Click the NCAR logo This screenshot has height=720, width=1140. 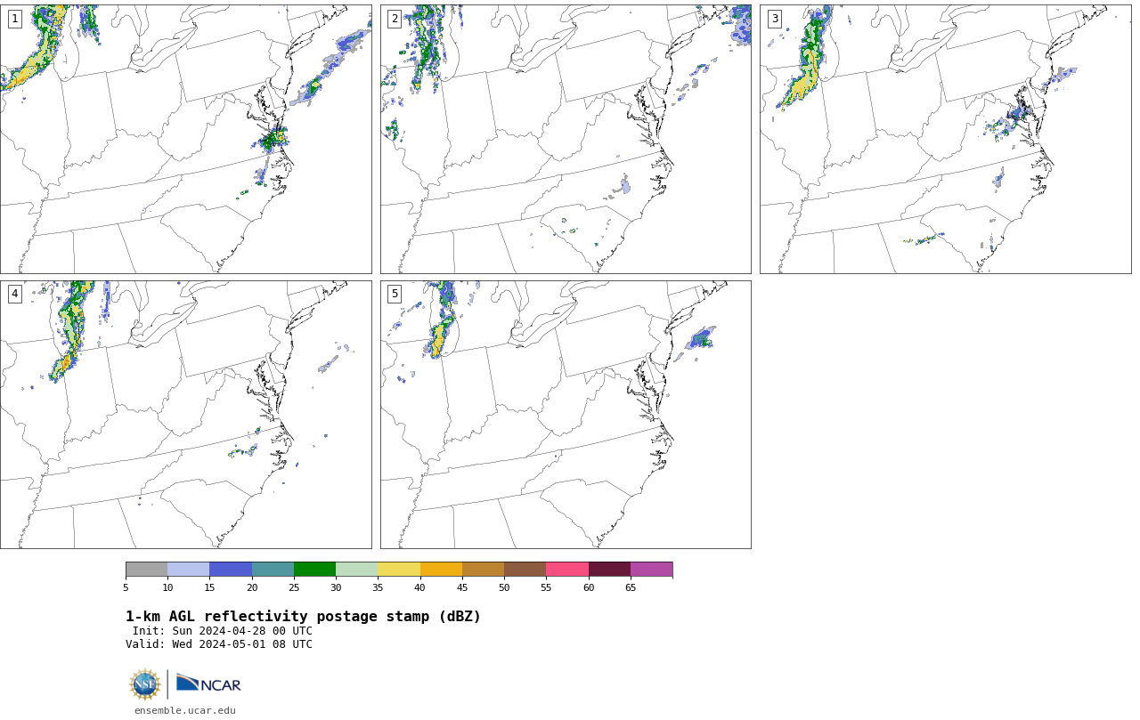pos(208,684)
